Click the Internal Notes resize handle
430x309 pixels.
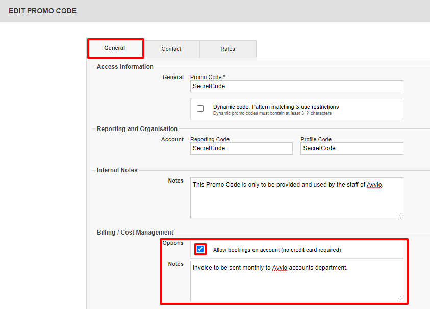pos(400,215)
